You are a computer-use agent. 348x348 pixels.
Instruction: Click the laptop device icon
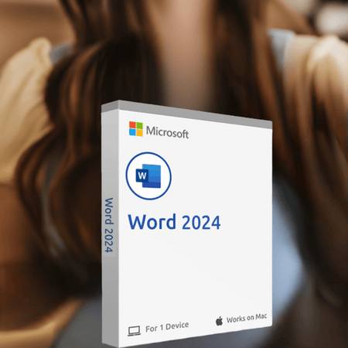[x=134, y=331]
